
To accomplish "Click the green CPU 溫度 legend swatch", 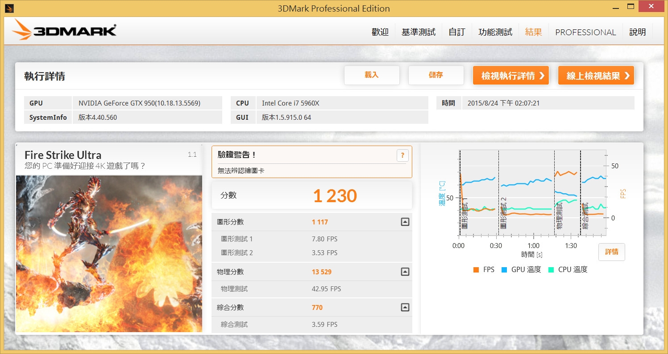I will point(551,270).
